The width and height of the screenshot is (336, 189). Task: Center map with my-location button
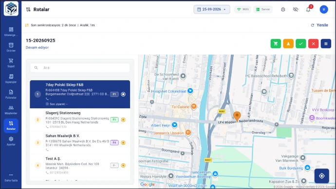coord(322,176)
